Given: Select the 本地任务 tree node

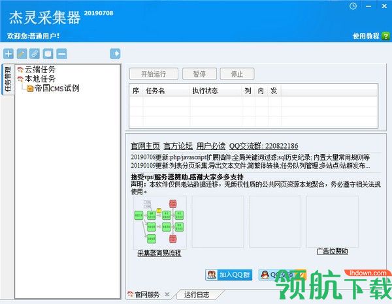Looking at the screenshot, I should point(40,79).
